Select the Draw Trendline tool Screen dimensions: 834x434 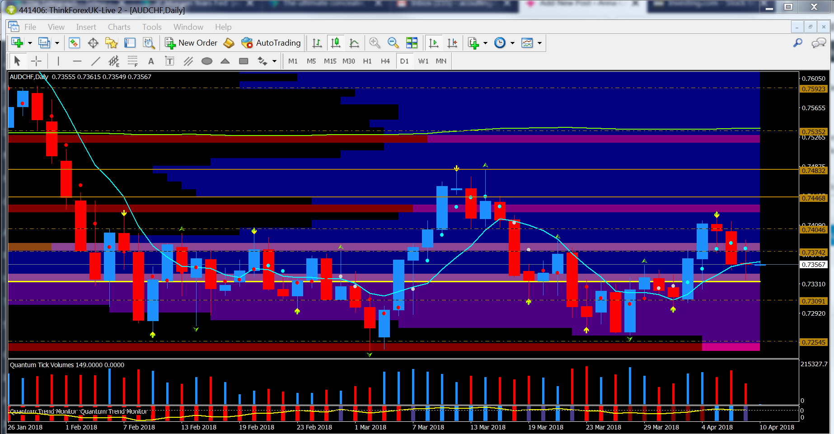pos(95,61)
